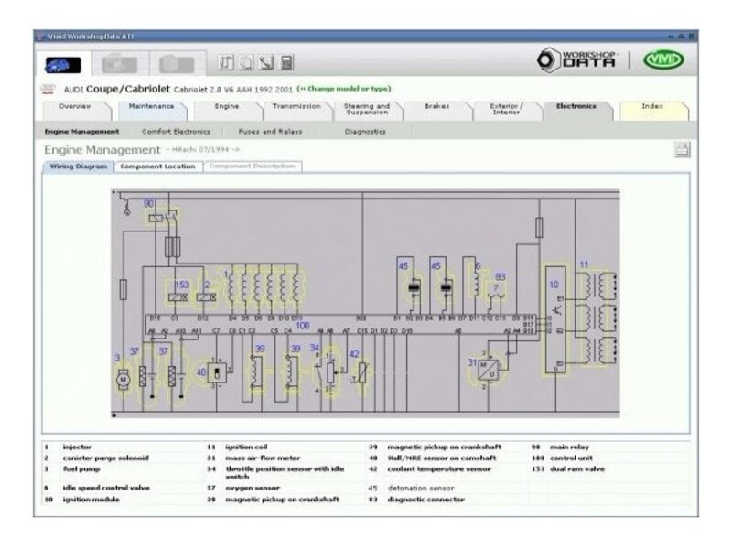Open the Transmission tab
The image size is (732, 549).
pyautogui.click(x=296, y=107)
